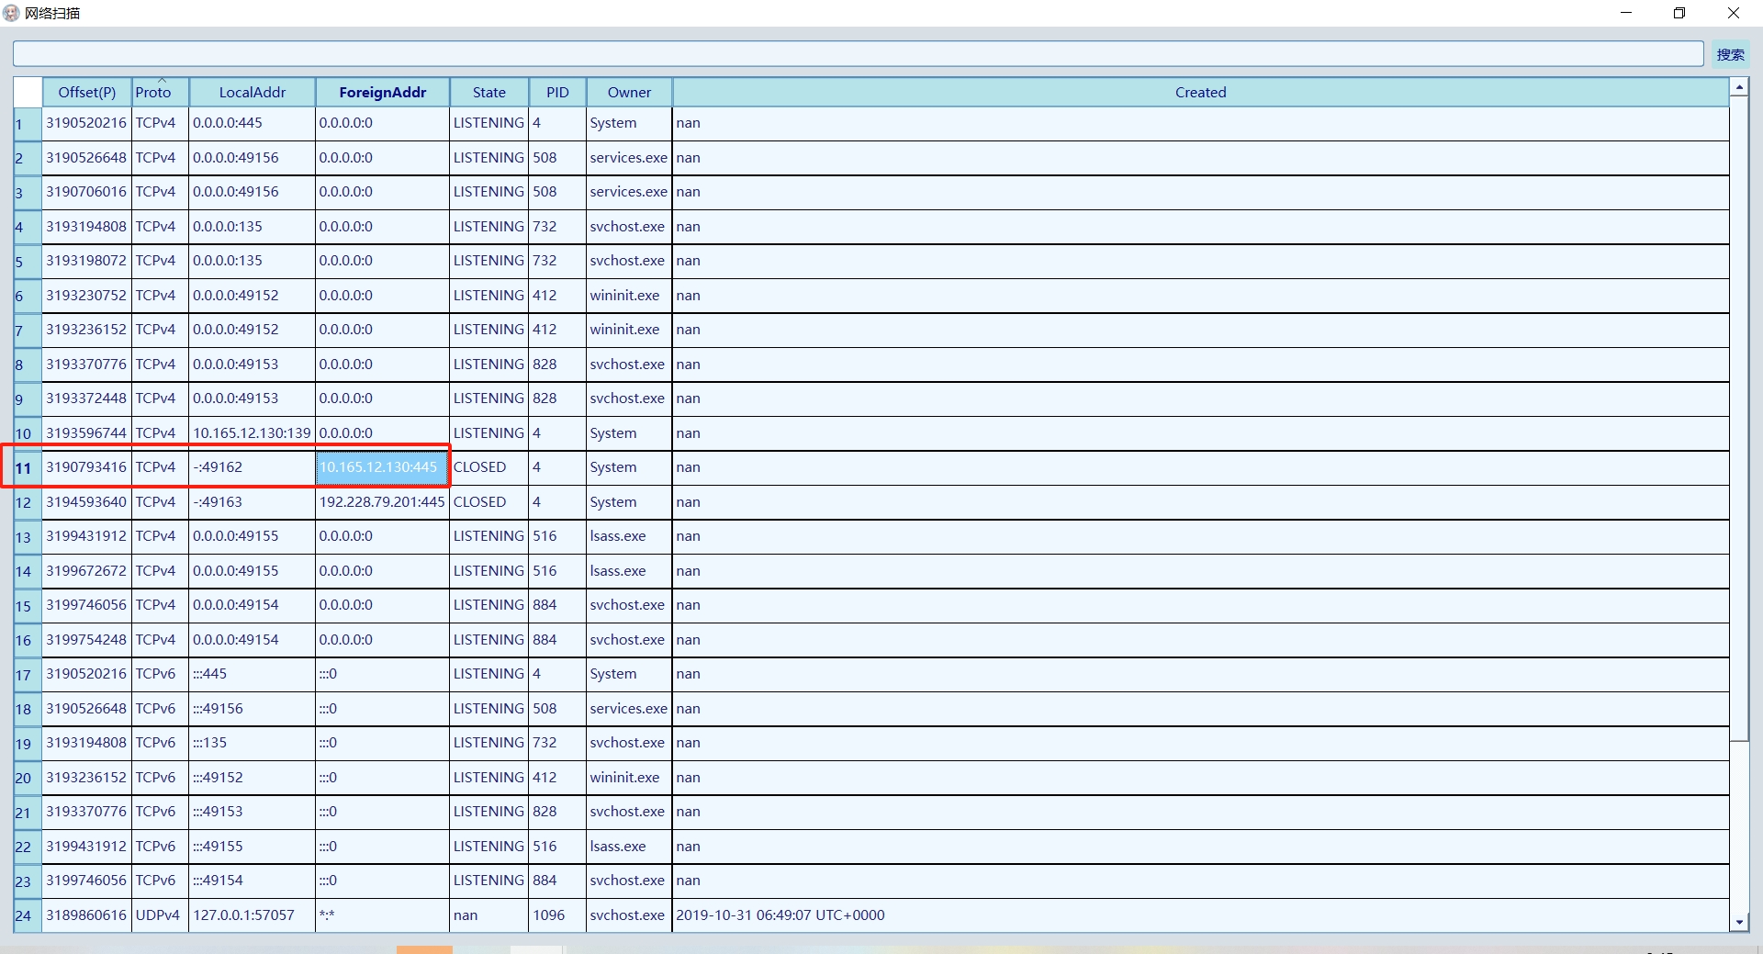Click local address 0.0.0.0:135 in row 4
Viewport: 1763px width, 954px height.
click(252, 227)
